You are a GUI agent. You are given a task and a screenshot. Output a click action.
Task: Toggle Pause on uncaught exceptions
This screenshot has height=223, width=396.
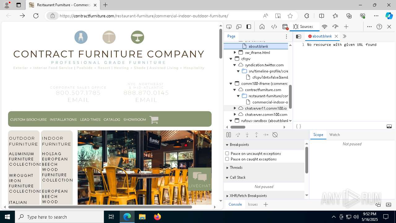click(x=227, y=153)
